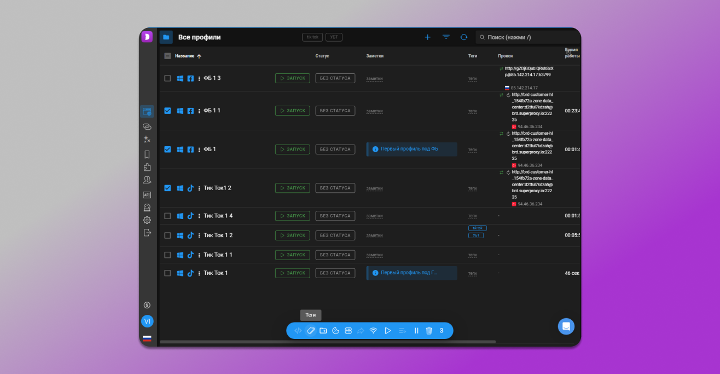Click Запуск button for Тик Ток 1
Image resolution: width=720 pixels, height=374 pixels.
click(292, 273)
